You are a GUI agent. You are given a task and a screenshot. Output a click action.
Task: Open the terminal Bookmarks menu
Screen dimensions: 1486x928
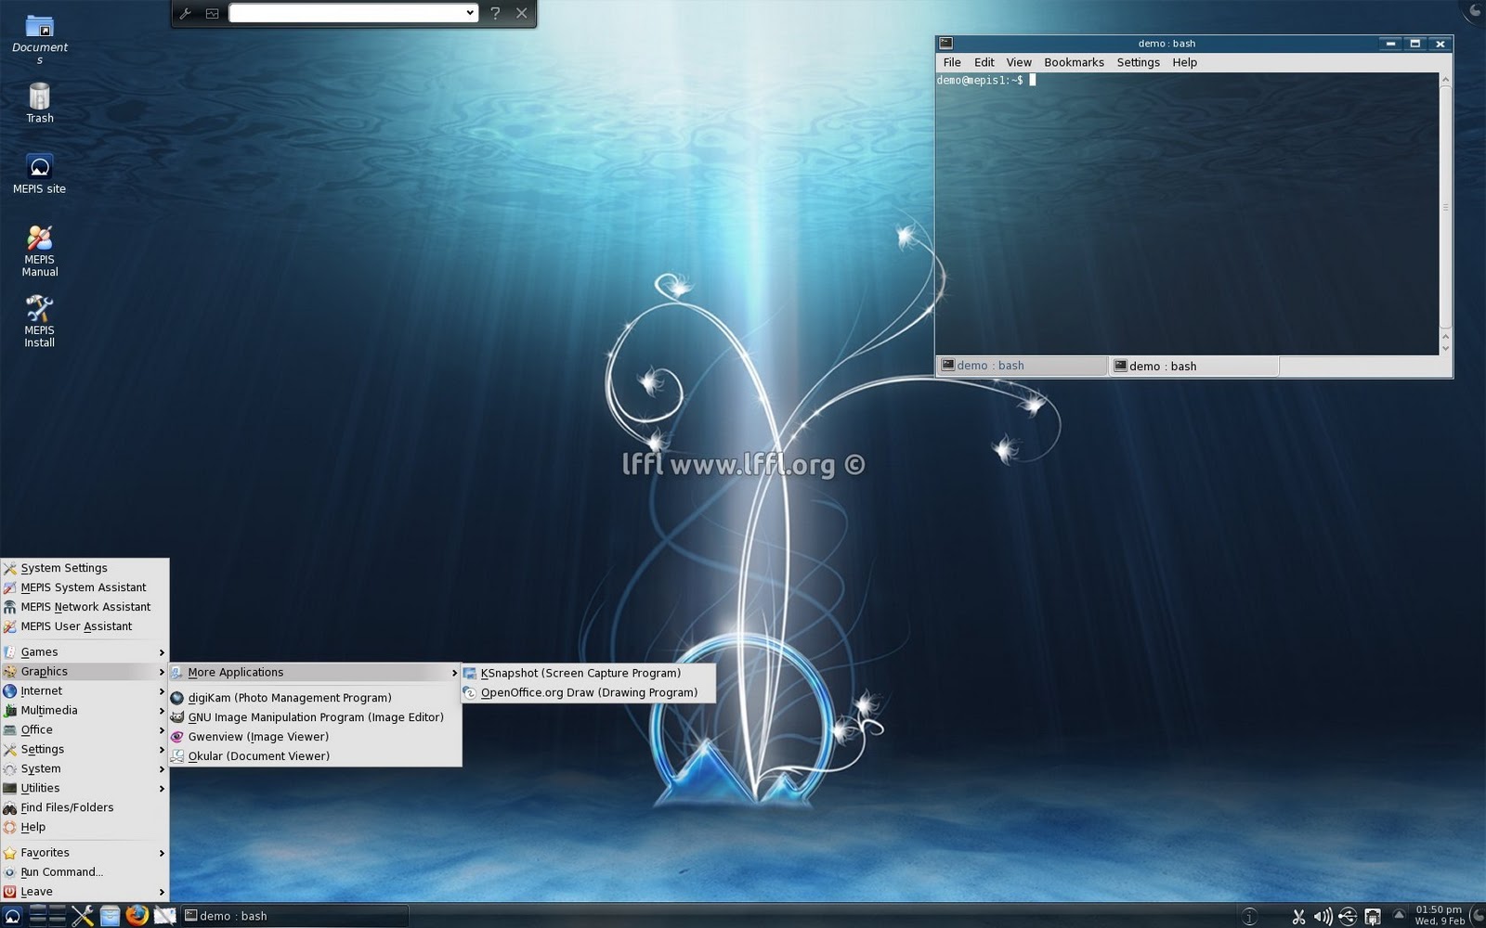click(1074, 62)
